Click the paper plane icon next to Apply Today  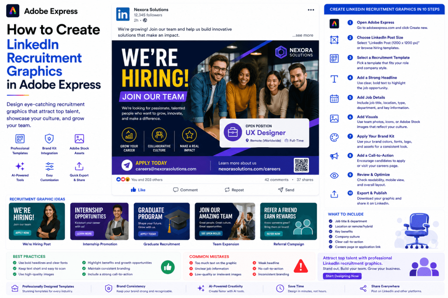point(127,165)
